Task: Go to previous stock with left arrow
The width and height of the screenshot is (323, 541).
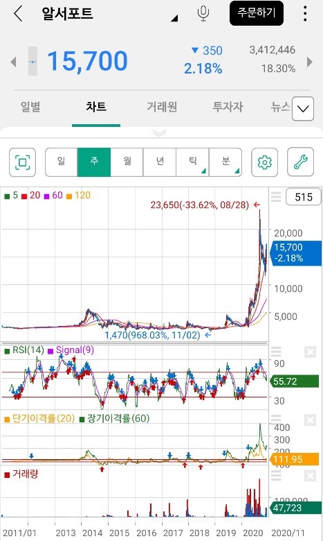Action: [x=13, y=62]
